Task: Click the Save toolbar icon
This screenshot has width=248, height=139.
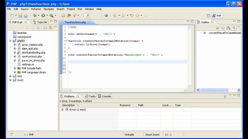Action: pyautogui.click(x=20, y=15)
